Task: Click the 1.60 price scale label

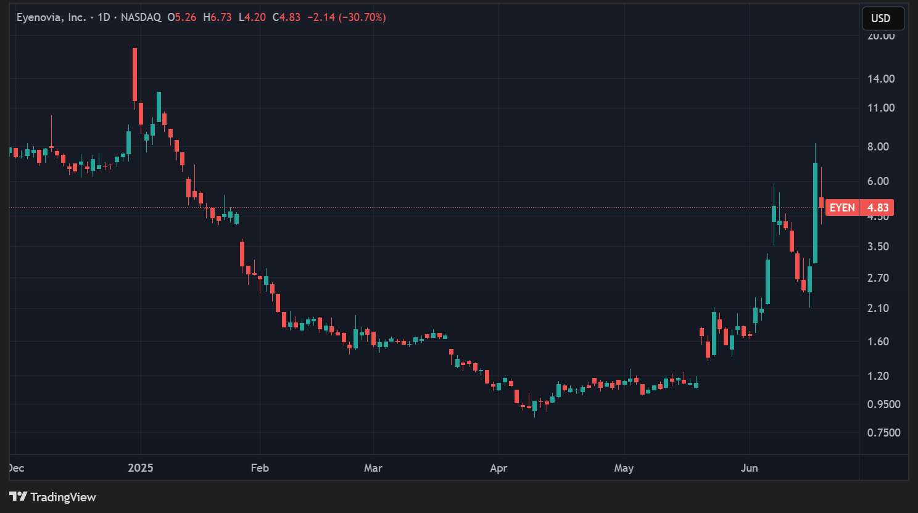Action: tap(878, 342)
